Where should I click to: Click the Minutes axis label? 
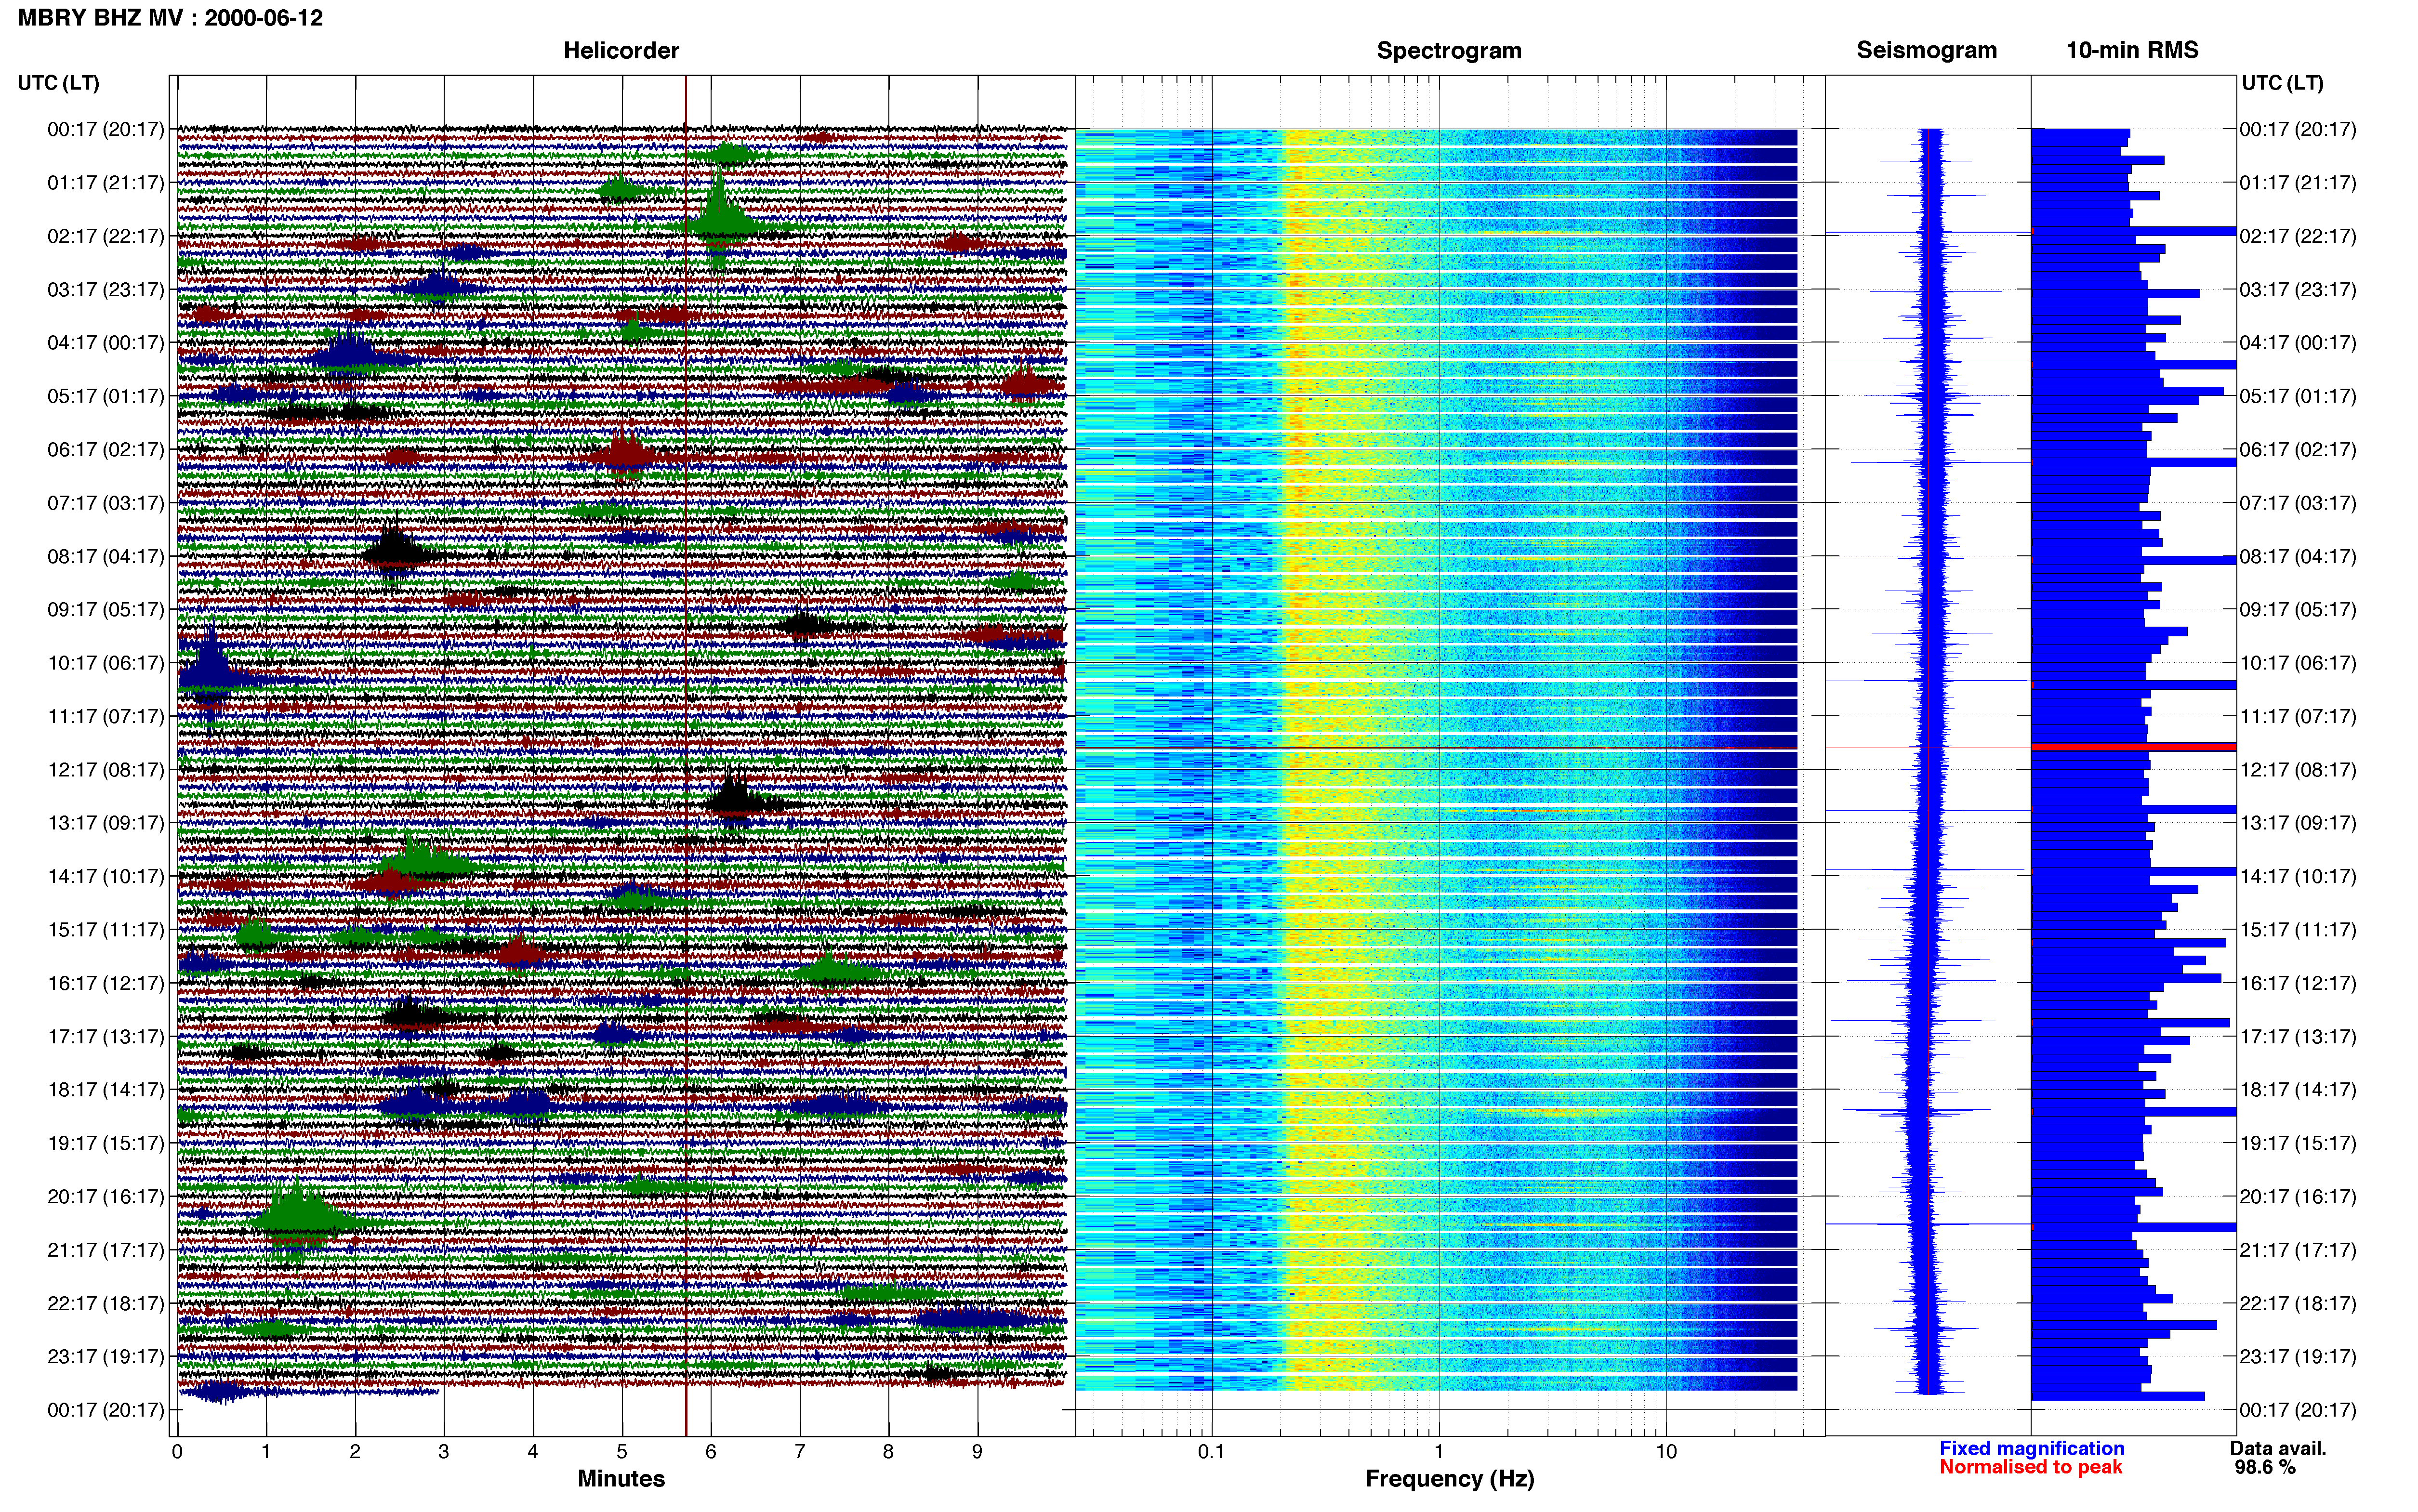pyautogui.click(x=621, y=1478)
